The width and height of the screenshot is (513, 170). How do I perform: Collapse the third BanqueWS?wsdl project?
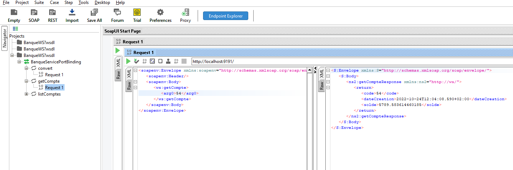[x=13, y=55]
